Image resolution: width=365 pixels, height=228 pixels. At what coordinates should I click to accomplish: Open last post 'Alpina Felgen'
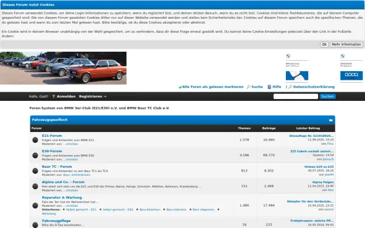tap(323, 182)
